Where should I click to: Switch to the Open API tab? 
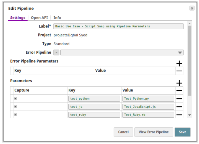point(39,18)
